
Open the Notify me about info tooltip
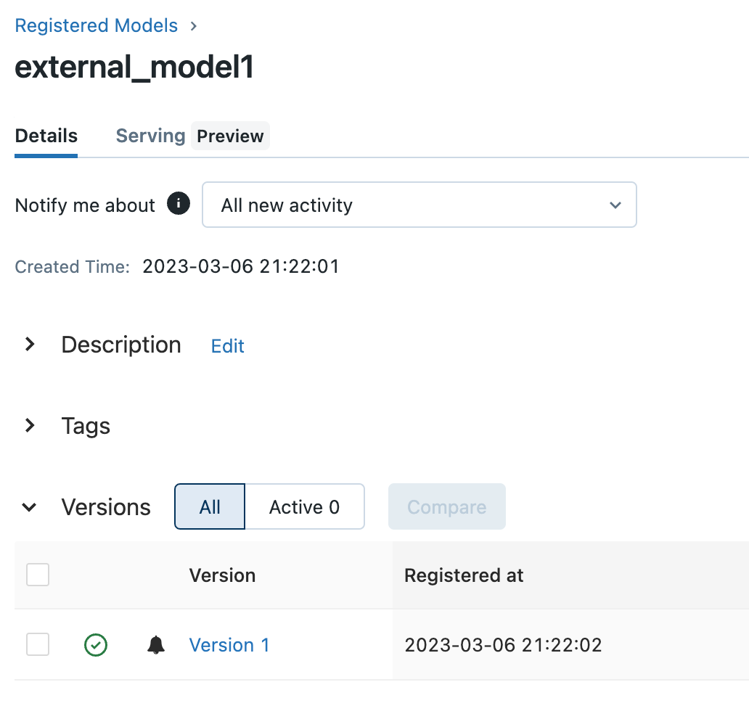pyautogui.click(x=177, y=204)
